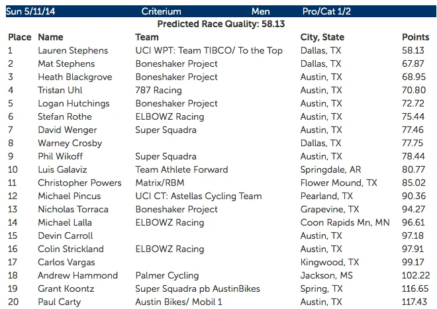
Task: Click the Points column header
Action: tap(415, 38)
